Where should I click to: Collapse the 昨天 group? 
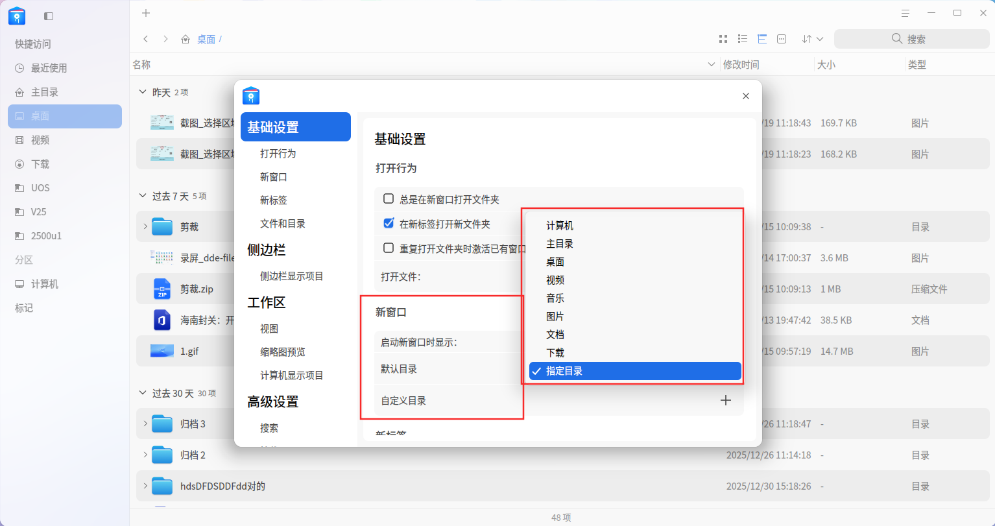tap(143, 92)
